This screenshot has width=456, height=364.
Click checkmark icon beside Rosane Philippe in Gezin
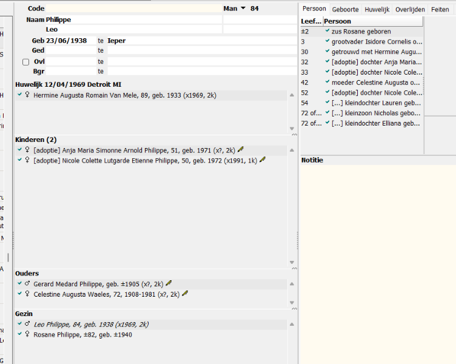(x=19, y=334)
